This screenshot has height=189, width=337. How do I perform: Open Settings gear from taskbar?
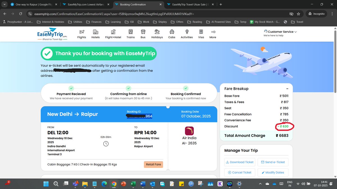tap(239, 184)
